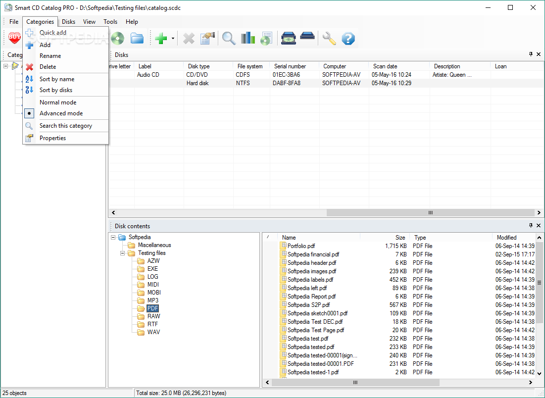Choose Delete in the Categories menu
This screenshot has width=545, height=398.
click(x=66, y=67)
